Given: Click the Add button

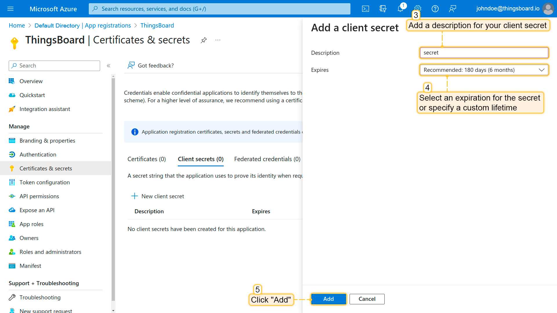Looking at the screenshot, I should (328, 299).
